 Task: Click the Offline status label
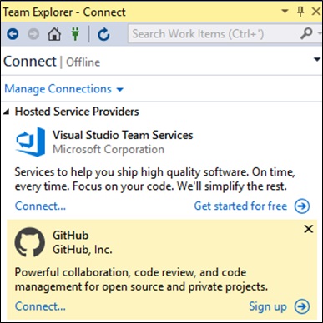click(83, 62)
